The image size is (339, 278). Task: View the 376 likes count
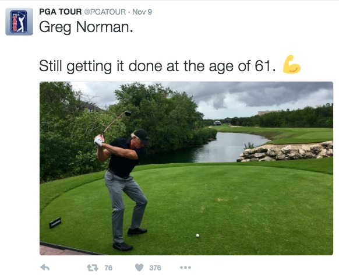tap(155, 268)
